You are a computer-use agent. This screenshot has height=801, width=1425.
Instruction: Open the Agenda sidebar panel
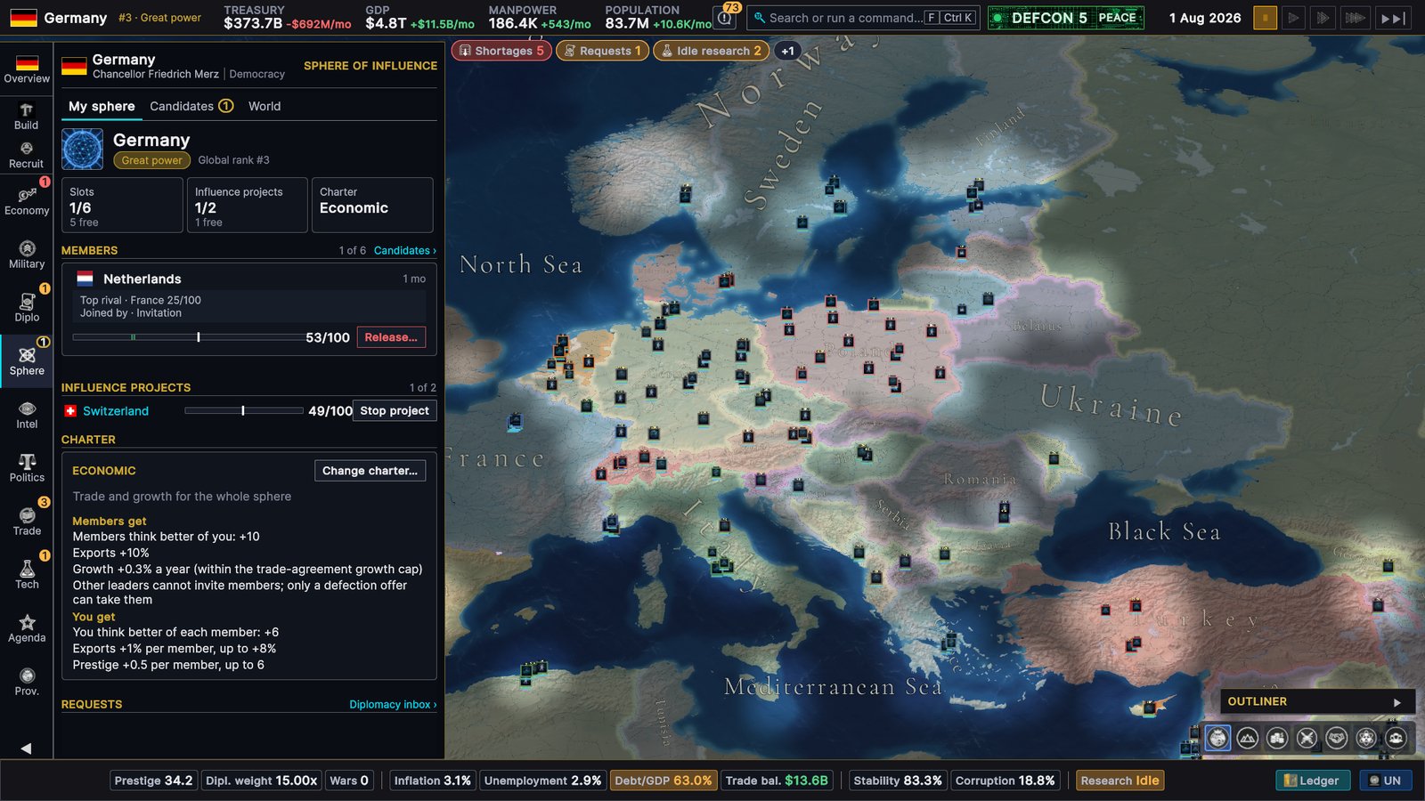pyautogui.click(x=27, y=628)
